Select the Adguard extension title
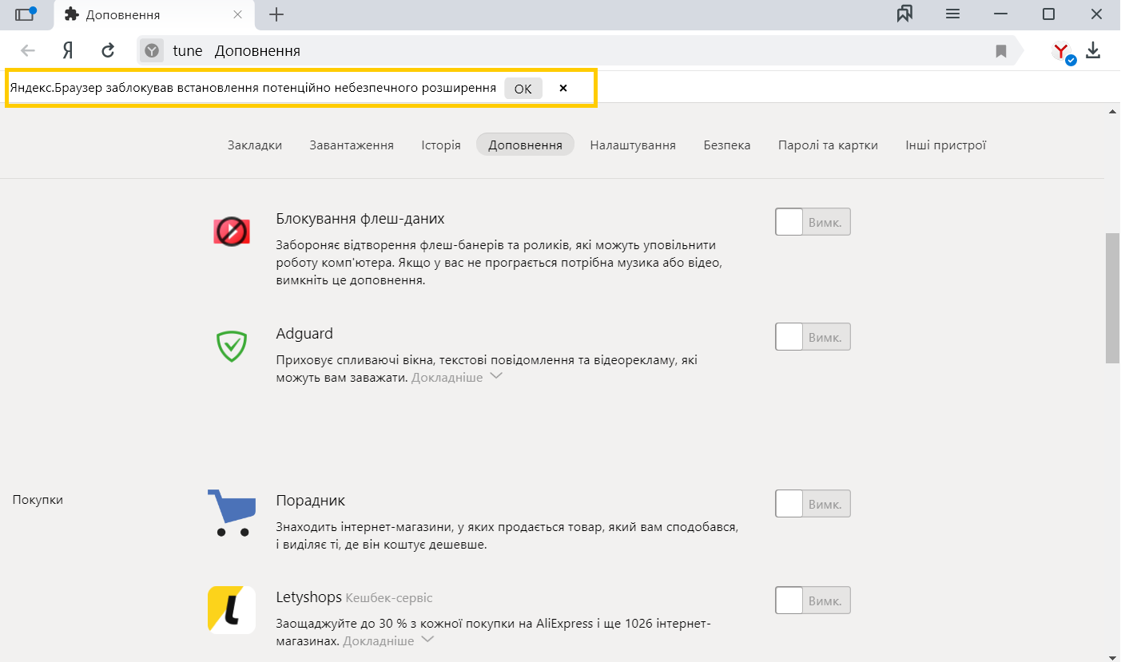This screenshot has width=1121, height=662. [x=304, y=334]
